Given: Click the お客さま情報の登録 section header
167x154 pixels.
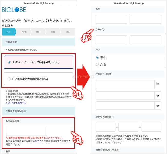Looking at the screenshot, I should coord(39,111).
